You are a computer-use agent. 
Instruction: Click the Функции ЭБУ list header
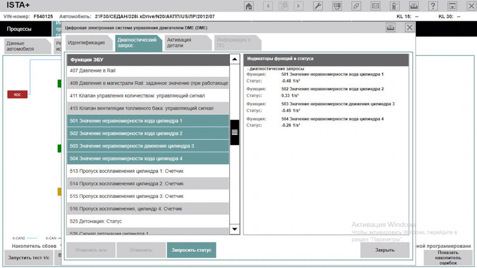pos(148,60)
